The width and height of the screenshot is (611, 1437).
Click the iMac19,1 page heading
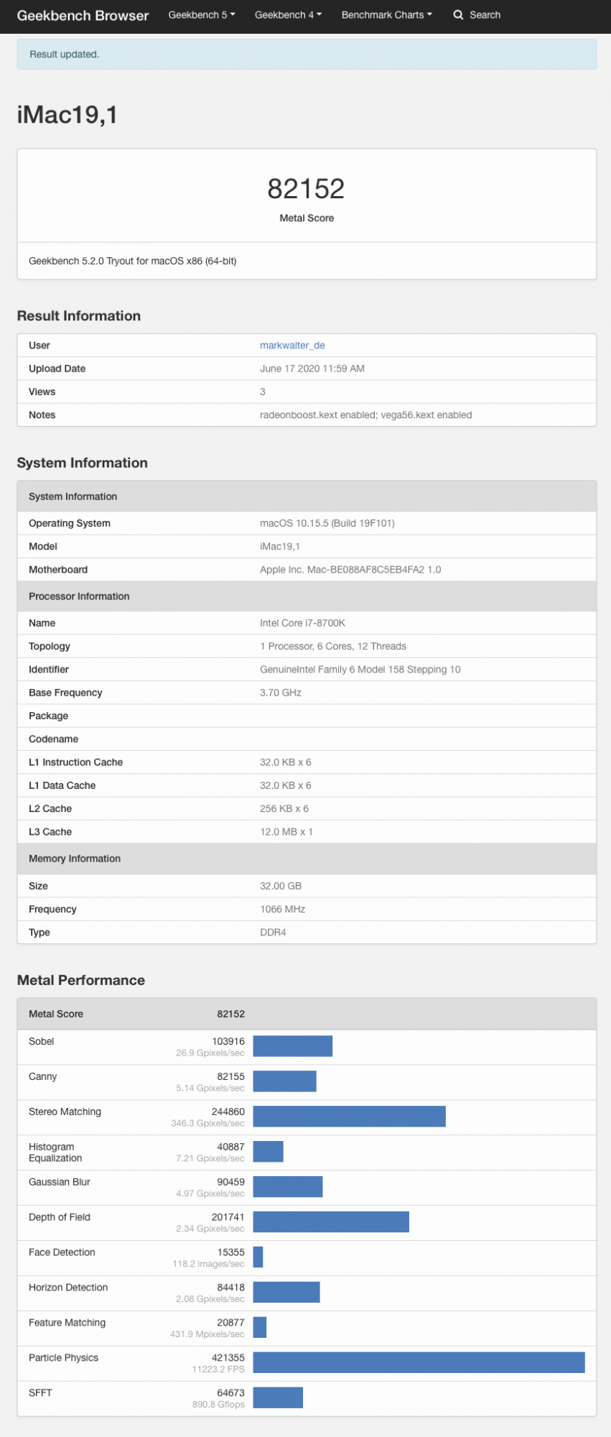point(67,115)
